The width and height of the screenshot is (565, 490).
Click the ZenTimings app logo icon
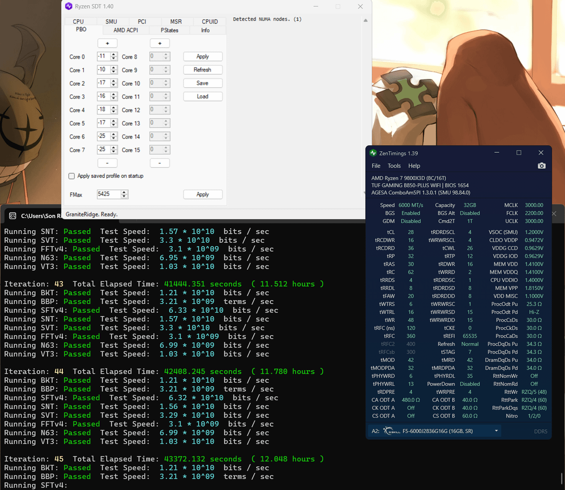(x=373, y=153)
